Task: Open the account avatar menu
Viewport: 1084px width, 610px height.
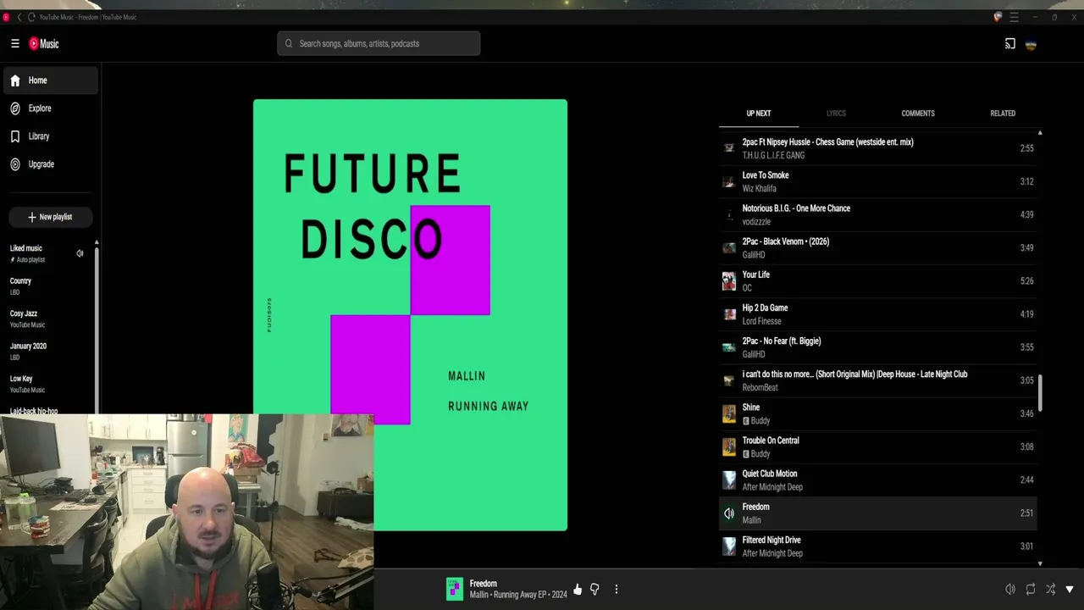Action: click(1031, 44)
